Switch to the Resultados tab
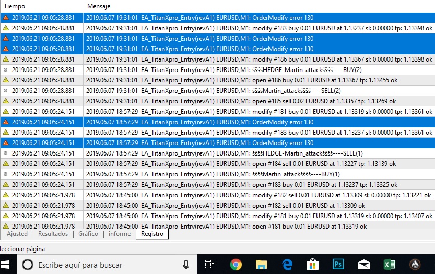This screenshot has width=435, height=274. [x=53, y=234]
